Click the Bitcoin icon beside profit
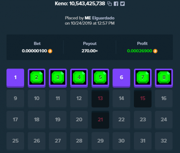The image size is (180, 153). click(155, 51)
